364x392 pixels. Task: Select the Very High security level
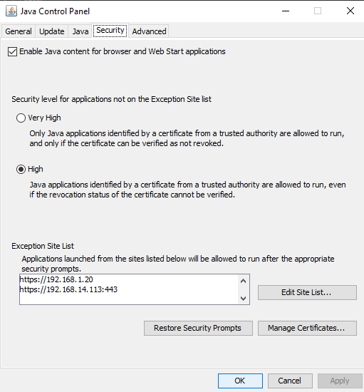[x=21, y=118]
